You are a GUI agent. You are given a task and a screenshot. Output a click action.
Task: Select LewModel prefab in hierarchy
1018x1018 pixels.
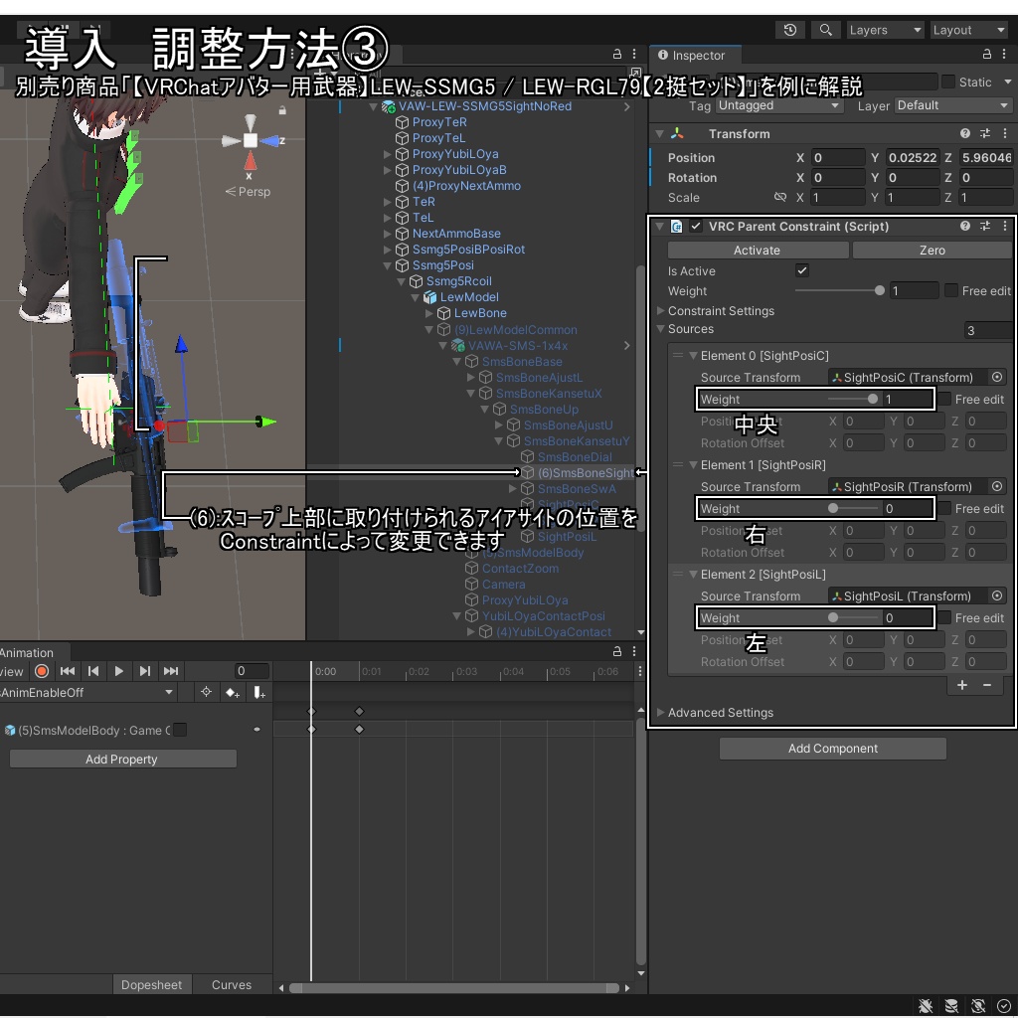[x=469, y=296]
